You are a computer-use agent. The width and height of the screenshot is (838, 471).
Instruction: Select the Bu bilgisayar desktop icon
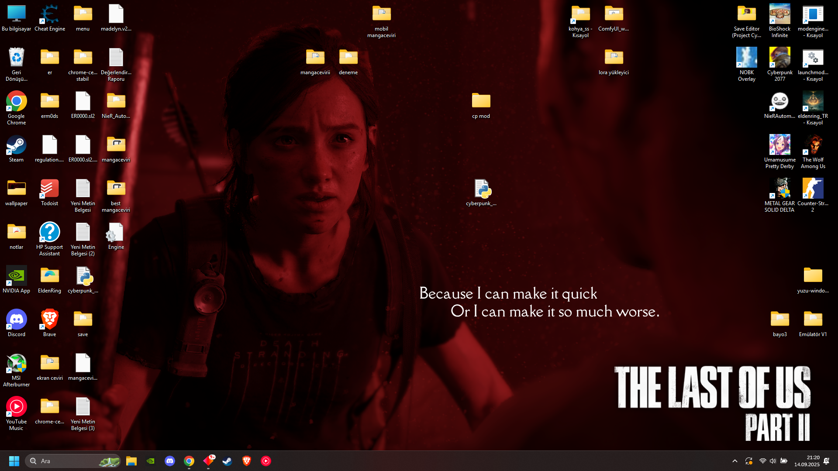(17, 18)
